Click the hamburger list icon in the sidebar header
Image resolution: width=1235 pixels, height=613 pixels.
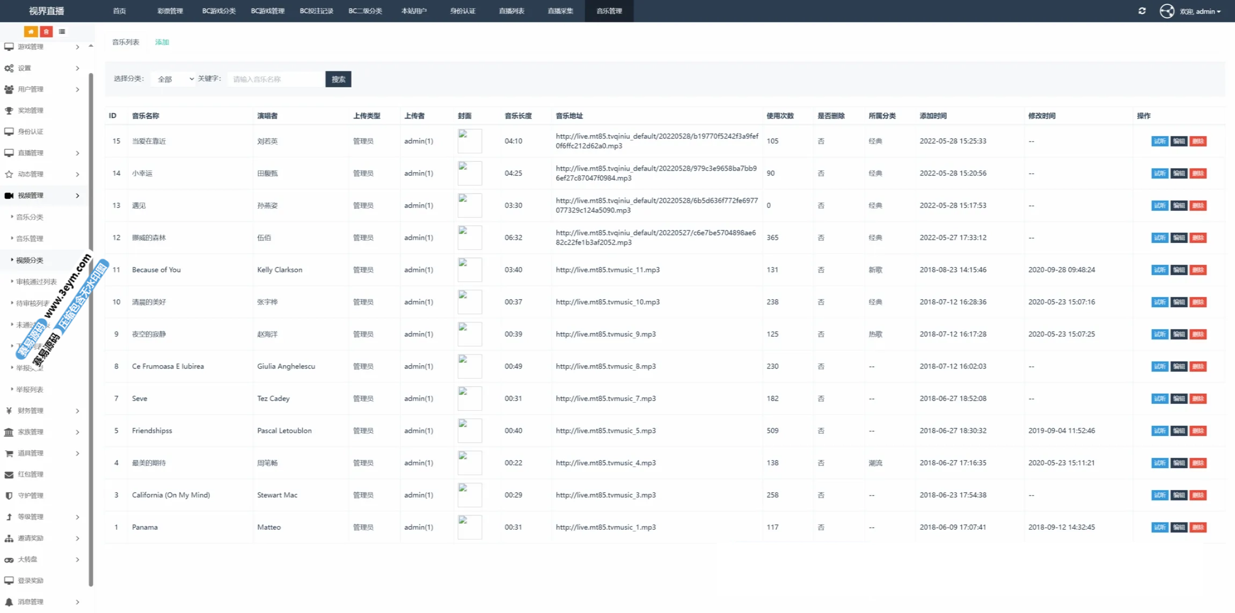coord(62,32)
